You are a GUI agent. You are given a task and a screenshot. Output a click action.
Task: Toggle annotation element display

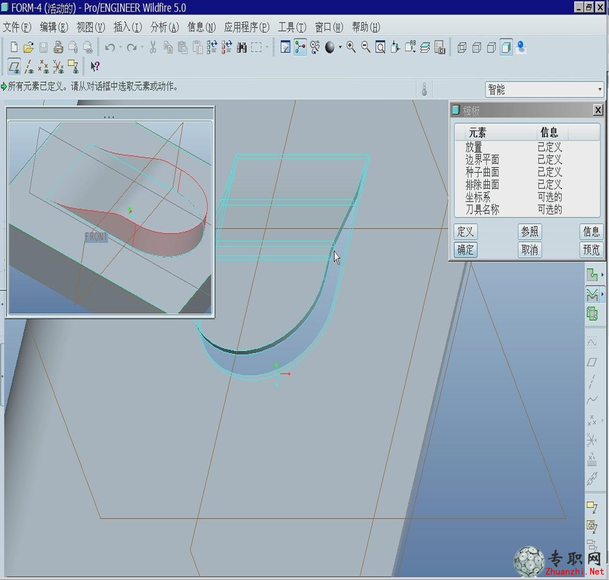point(73,66)
